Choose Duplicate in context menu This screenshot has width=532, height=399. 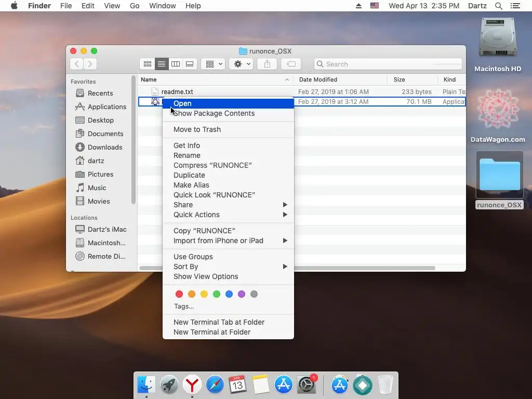point(229,175)
